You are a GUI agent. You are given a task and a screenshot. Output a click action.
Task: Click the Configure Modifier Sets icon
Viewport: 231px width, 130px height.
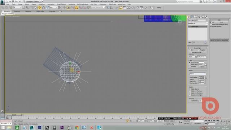(x=205, y=43)
